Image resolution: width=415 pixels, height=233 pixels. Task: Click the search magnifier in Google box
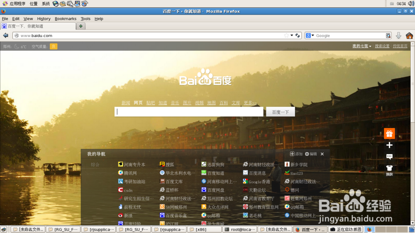click(388, 35)
